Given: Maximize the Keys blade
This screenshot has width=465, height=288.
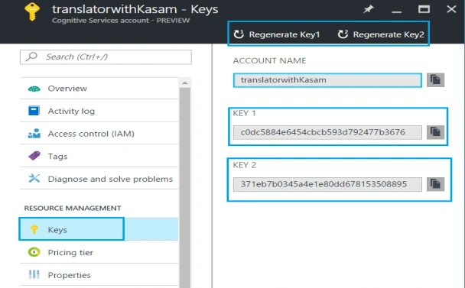Looking at the screenshot, I should (x=424, y=9).
